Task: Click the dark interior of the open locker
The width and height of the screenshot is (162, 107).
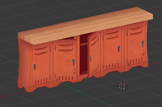Action: (84, 55)
